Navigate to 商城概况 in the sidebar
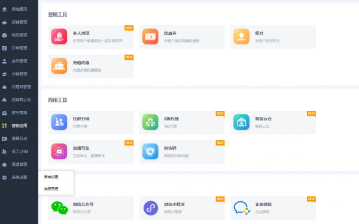This screenshot has height=224, width=359. tap(19, 9)
